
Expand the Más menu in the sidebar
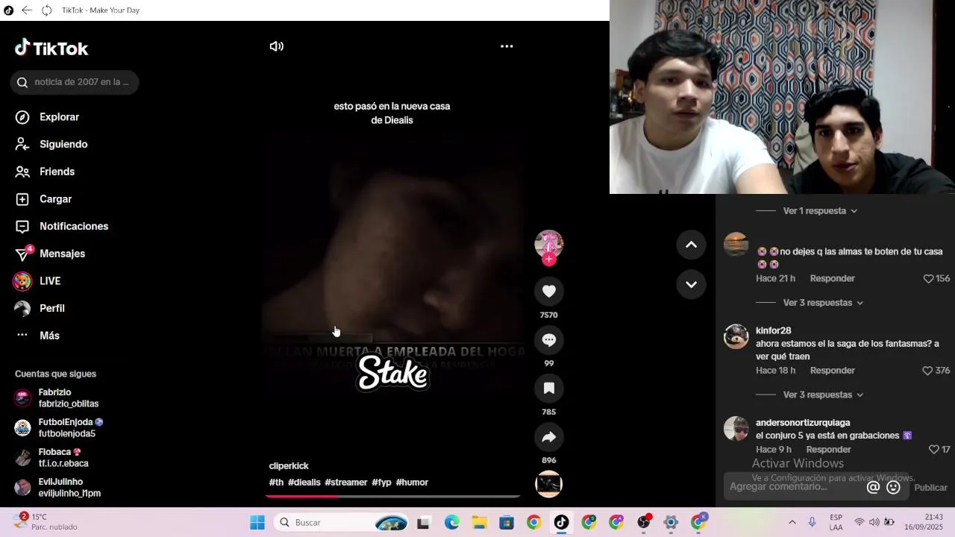click(x=37, y=336)
